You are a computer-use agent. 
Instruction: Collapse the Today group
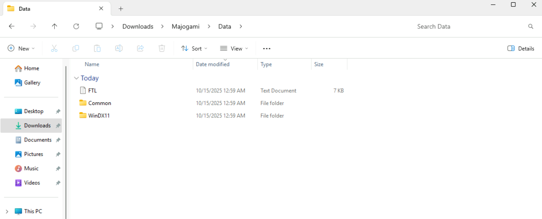[x=76, y=78]
